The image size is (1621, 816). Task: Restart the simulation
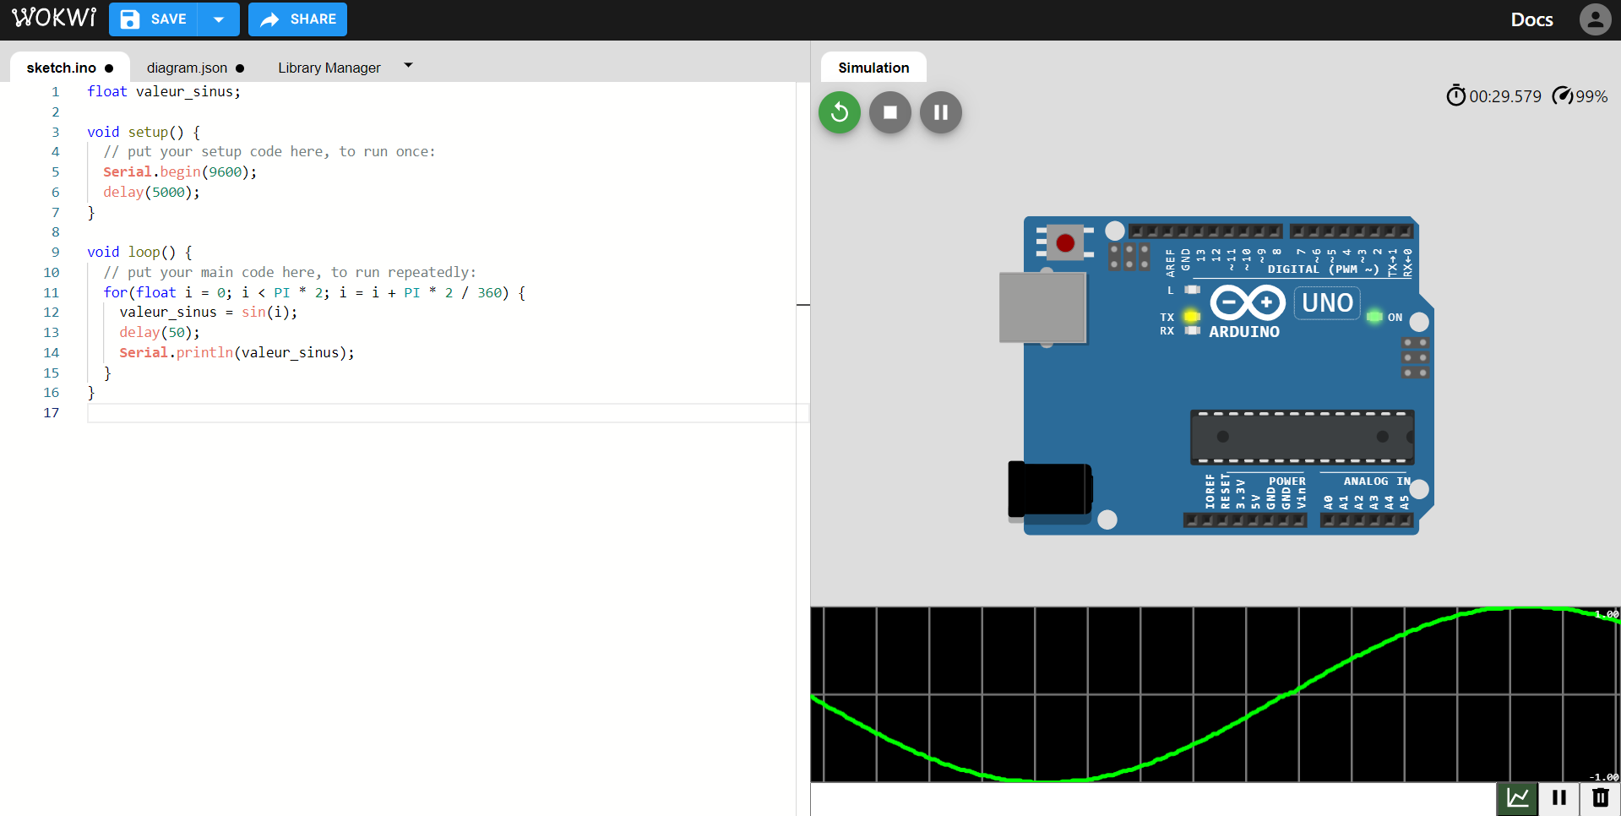[840, 112]
